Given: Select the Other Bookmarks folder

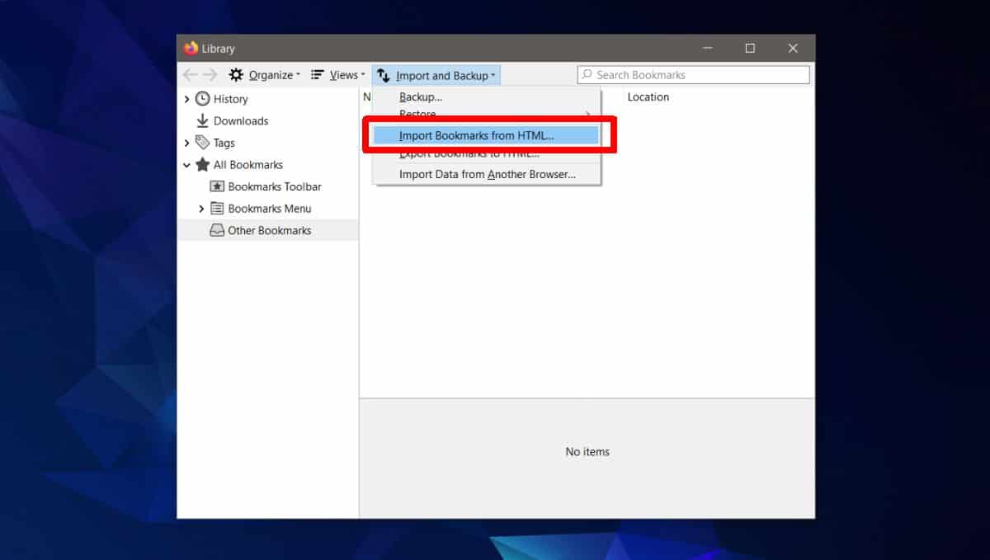Looking at the screenshot, I should coord(268,231).
